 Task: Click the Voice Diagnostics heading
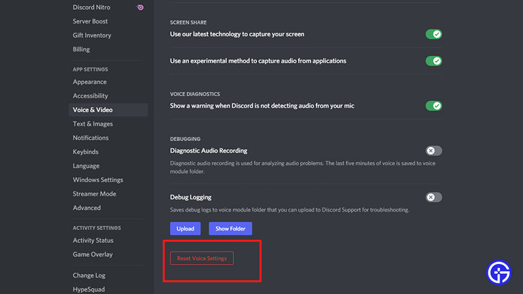tap(195, 94)
